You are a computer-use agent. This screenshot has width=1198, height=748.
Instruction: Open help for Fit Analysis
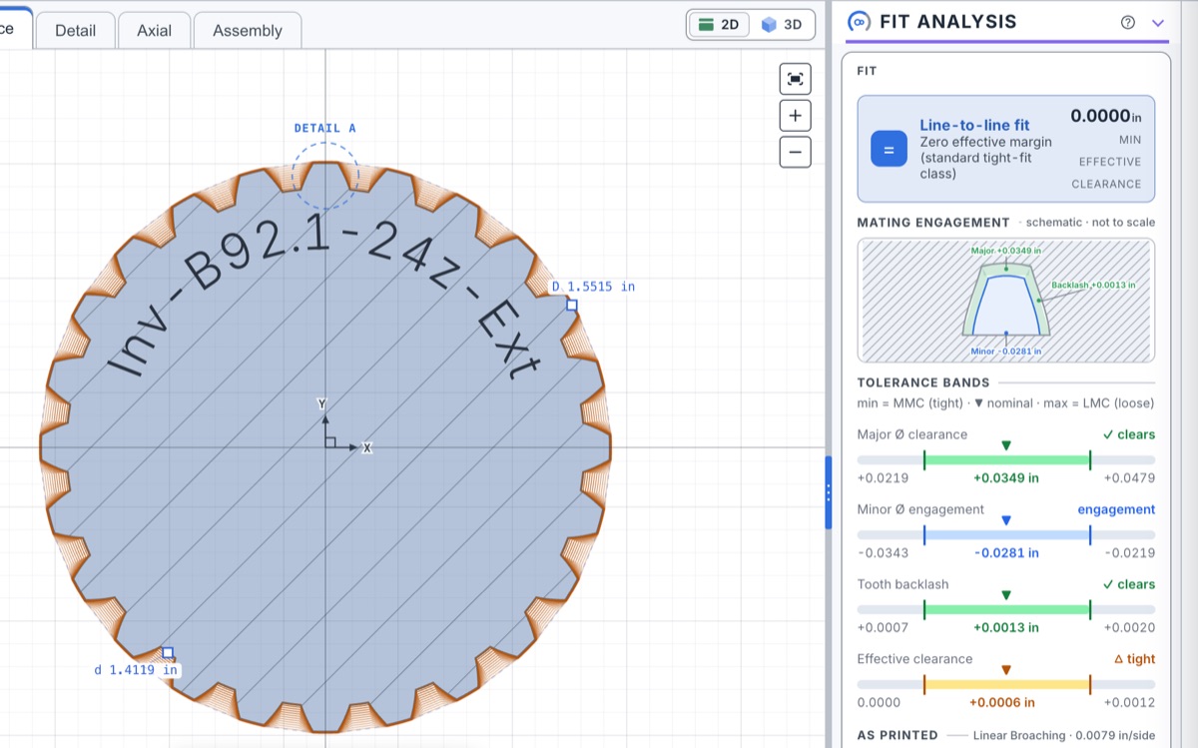point(1128,22)
